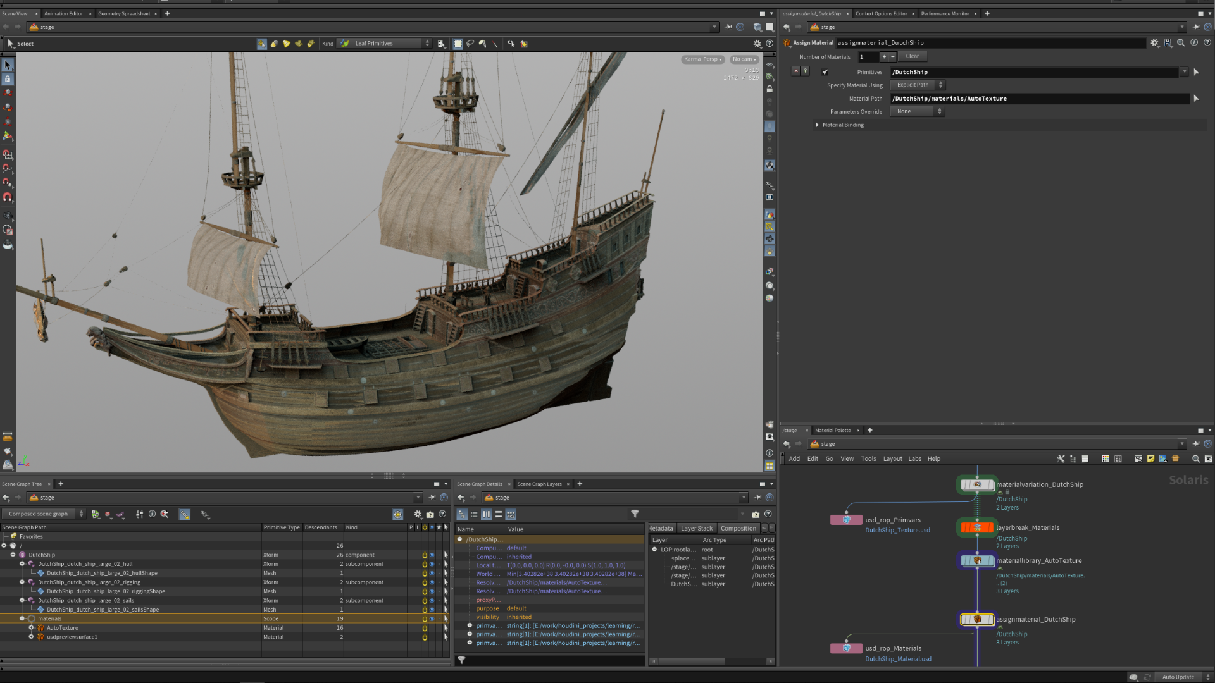Image resolution: width=1215 pixels, height=683 pixels.
Task: Click the Composition tab button in layers pane
Action: point(738,529)
